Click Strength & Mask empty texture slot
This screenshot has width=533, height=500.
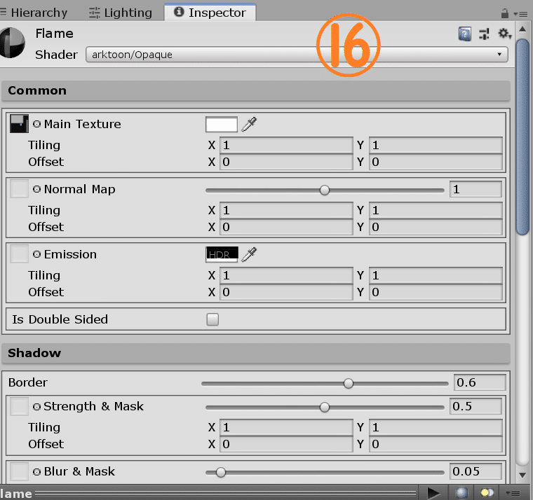coord(19,406)
